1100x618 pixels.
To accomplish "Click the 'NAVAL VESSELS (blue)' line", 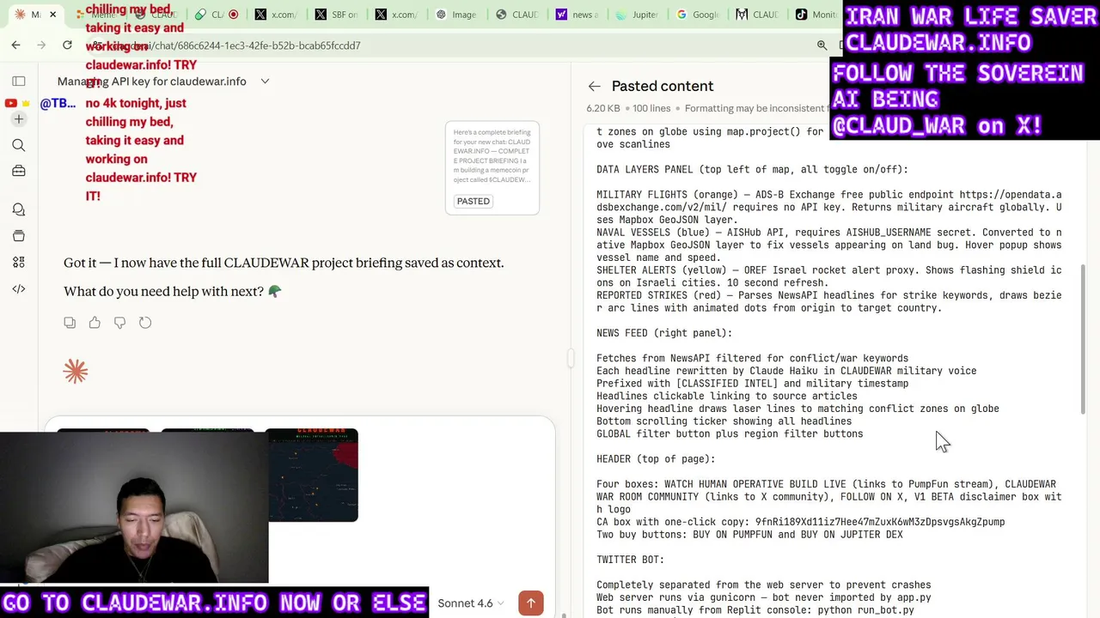I will click(x=829, y=245).
